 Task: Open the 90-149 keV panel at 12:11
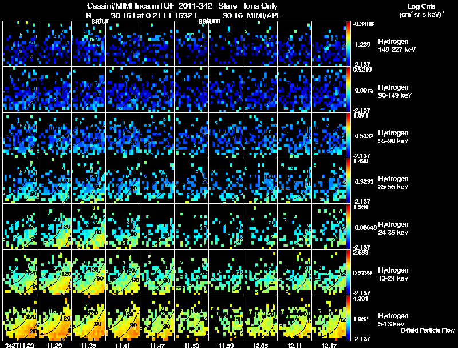pos(295,89)
